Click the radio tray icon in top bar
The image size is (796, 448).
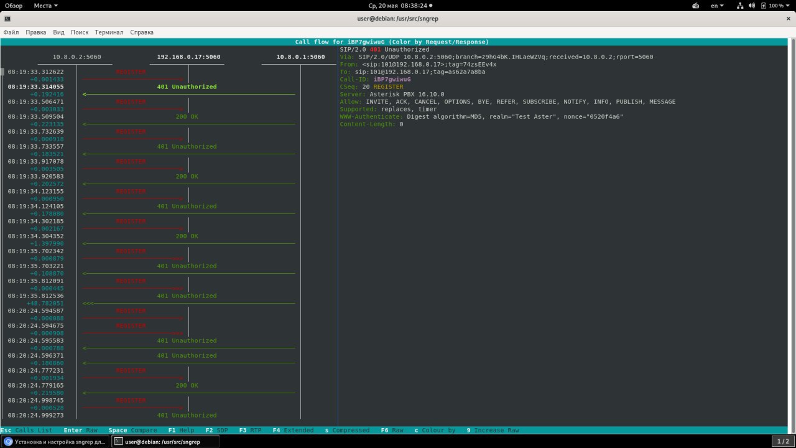(x=696, y=6)
